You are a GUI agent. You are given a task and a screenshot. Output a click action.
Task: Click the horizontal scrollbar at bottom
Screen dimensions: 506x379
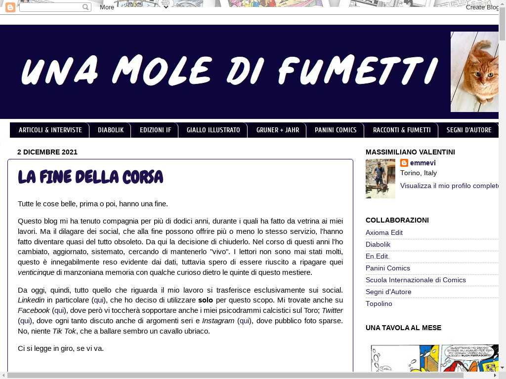(x=235, y=375)
